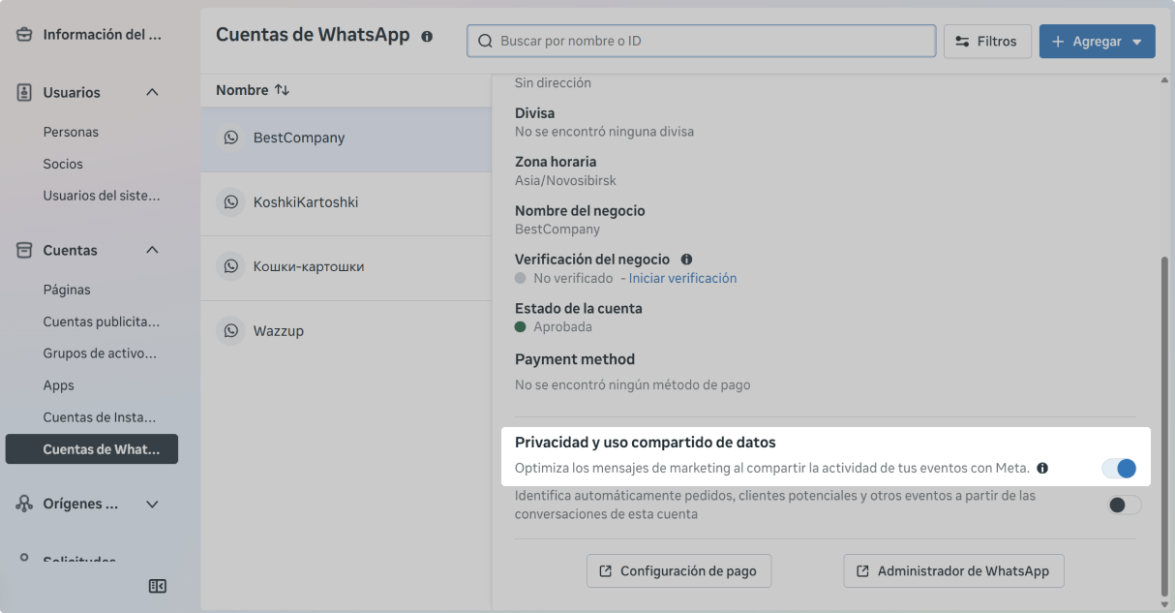Expand the Orígenes section

(x=151, y=504)
